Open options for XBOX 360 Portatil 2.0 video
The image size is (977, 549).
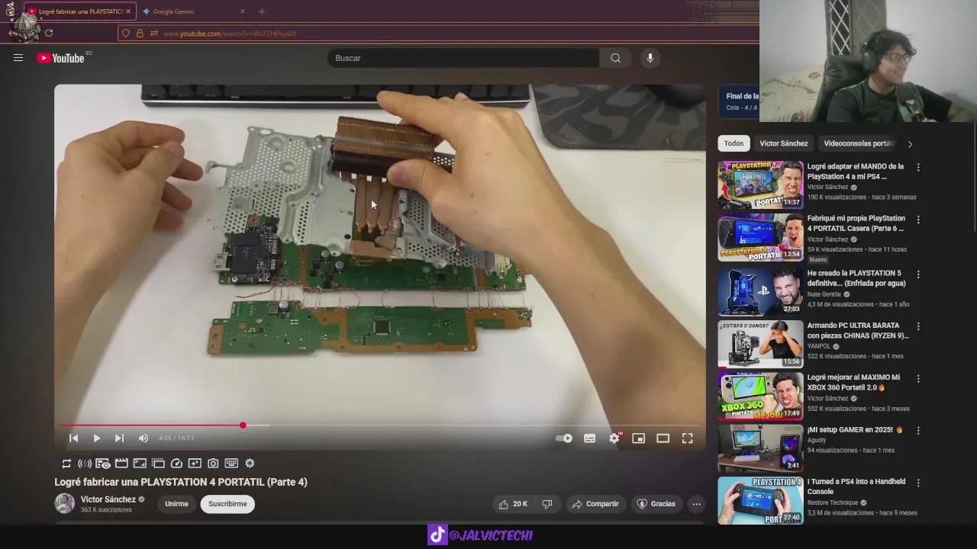(918, 378)
